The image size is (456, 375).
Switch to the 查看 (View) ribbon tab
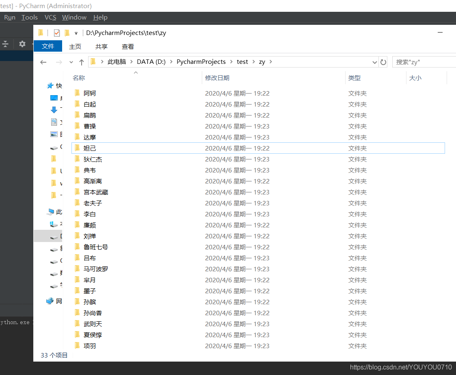point(128,46)
